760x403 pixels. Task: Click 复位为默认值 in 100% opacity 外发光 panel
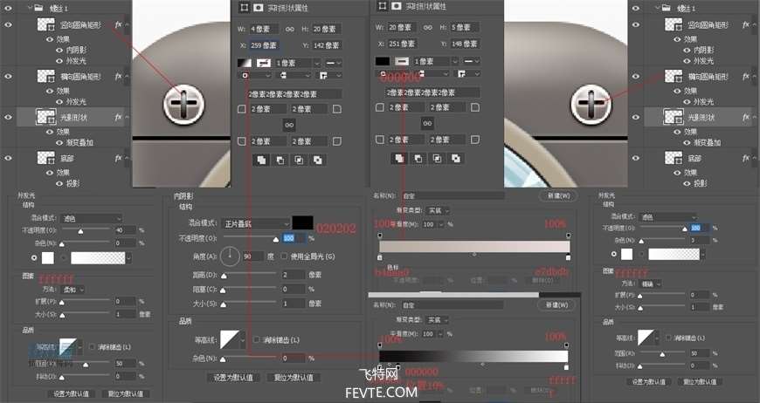click(700, 382)
